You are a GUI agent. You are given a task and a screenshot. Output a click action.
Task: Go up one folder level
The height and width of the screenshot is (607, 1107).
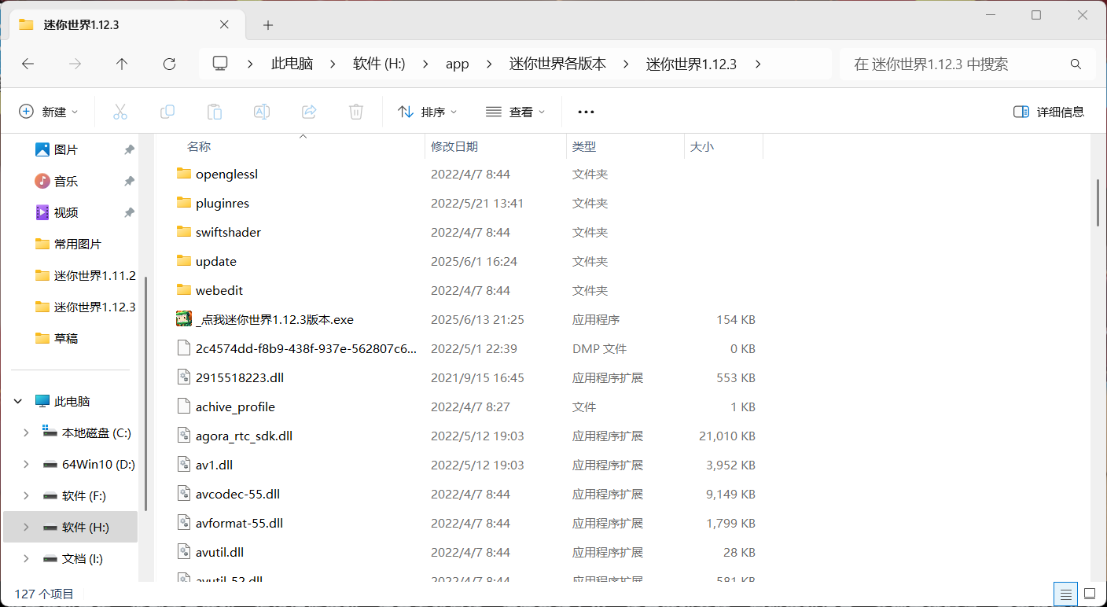[122, 64]
